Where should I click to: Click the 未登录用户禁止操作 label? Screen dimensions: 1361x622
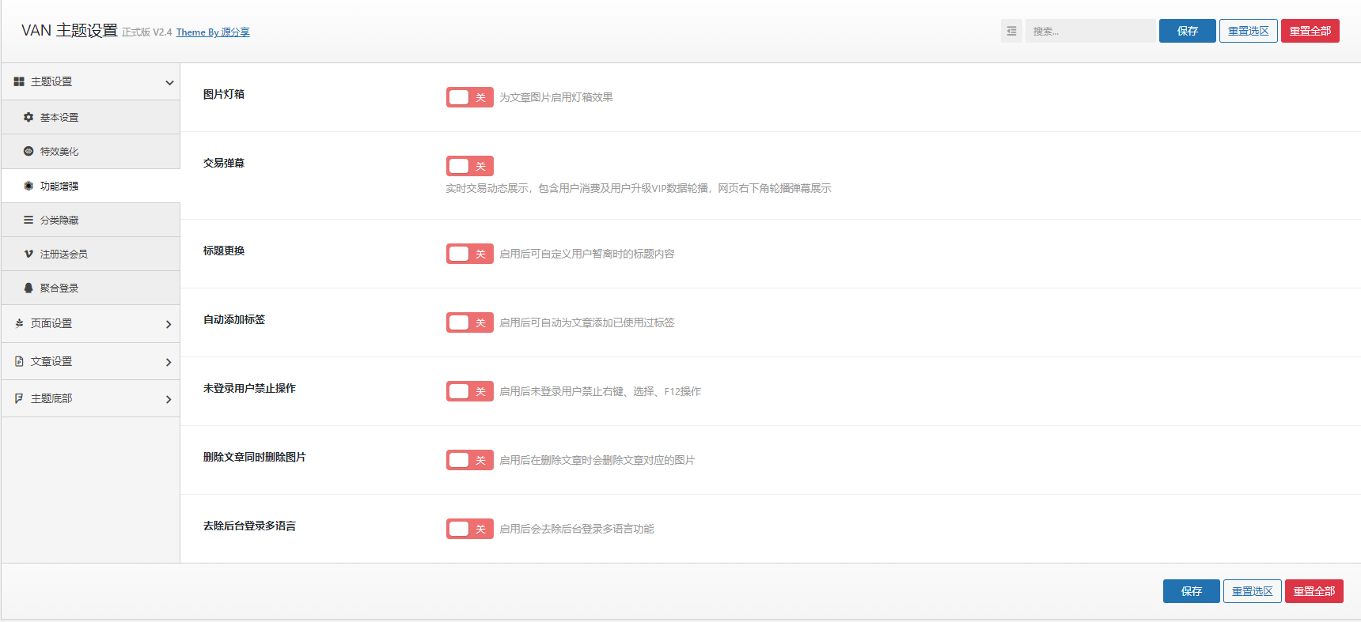pyautogui.click(x=249, y=388)
